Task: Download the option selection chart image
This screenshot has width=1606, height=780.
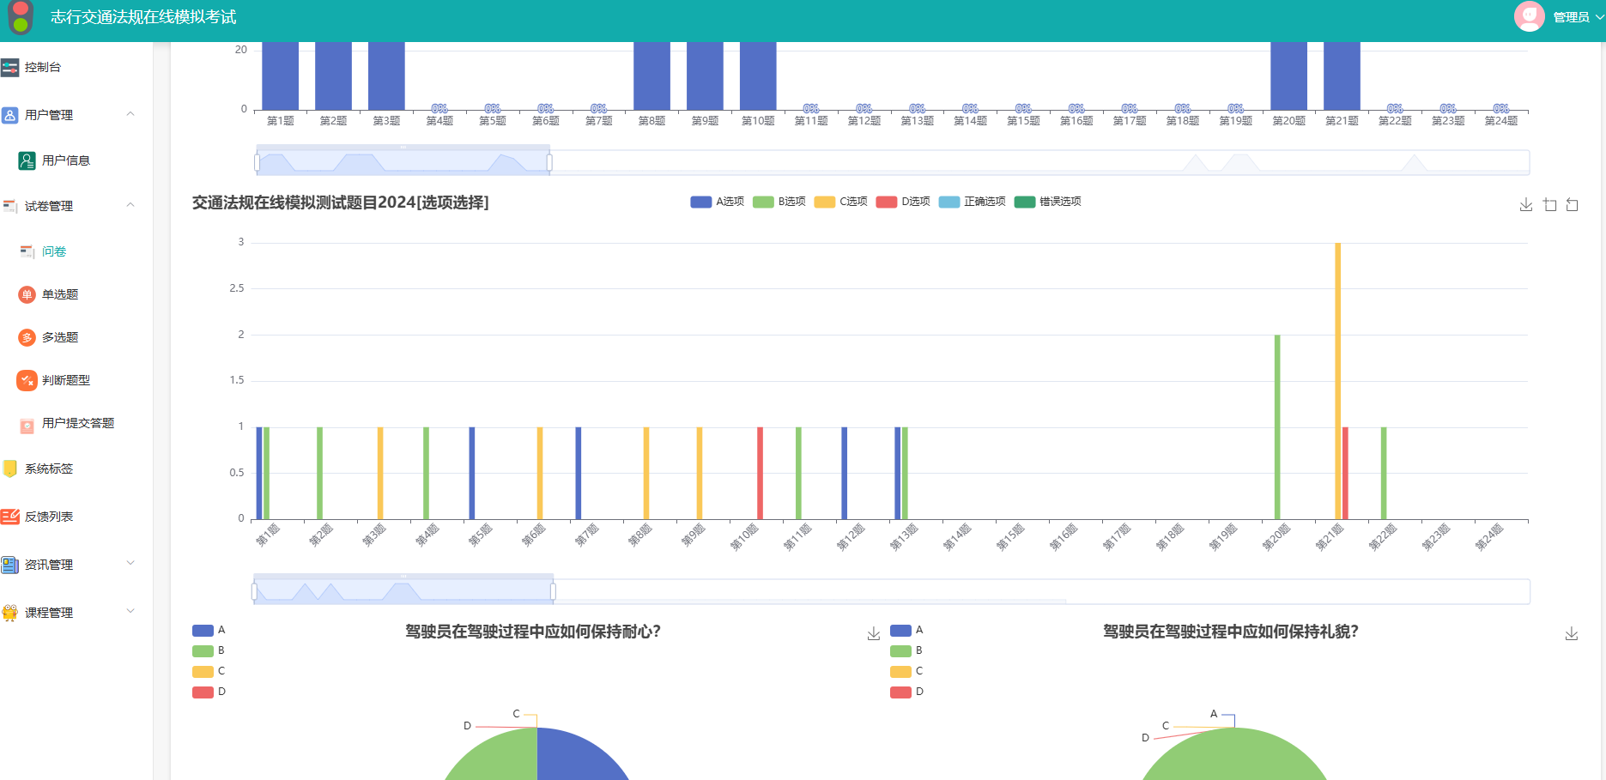Action: 1526,205
